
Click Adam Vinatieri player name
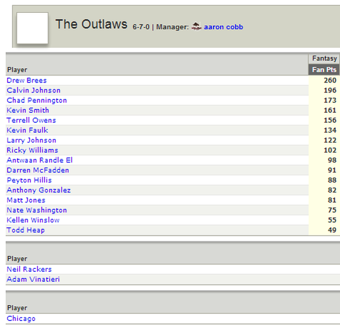33,279
